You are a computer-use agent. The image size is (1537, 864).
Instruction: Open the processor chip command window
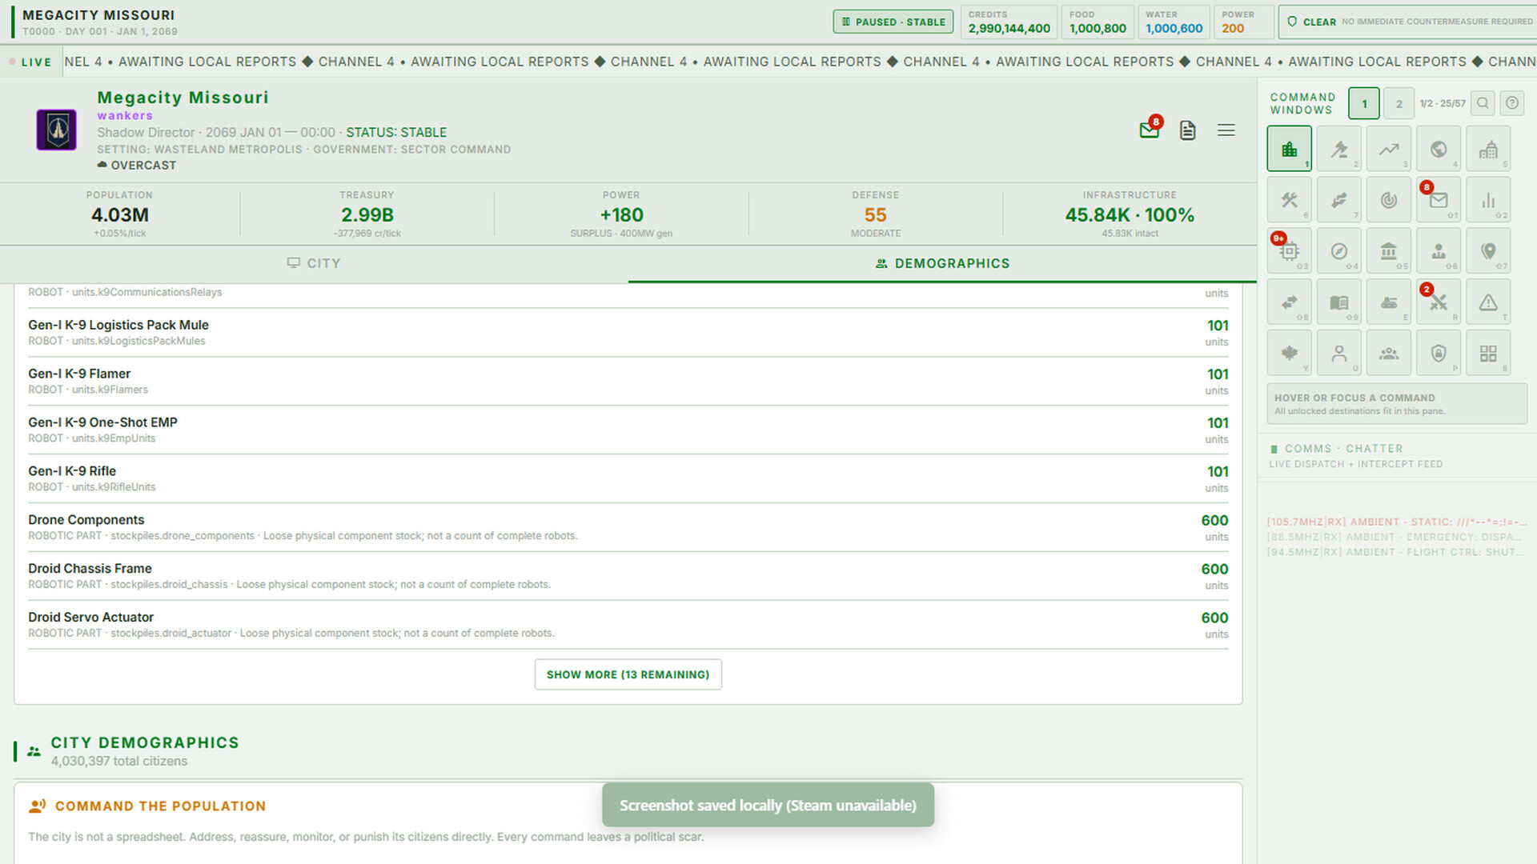coord(1289,250)
